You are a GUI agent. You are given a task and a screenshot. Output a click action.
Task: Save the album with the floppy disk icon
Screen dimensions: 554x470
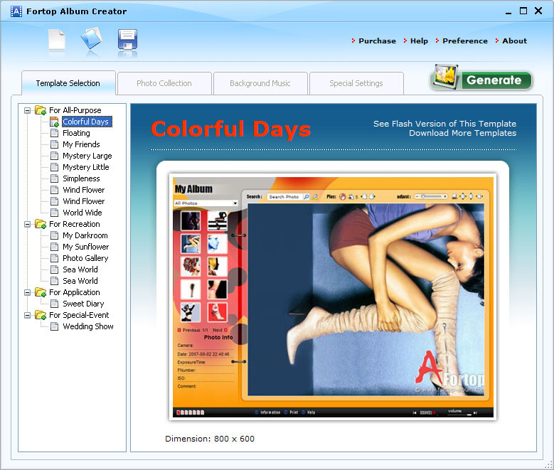[127, 40]
